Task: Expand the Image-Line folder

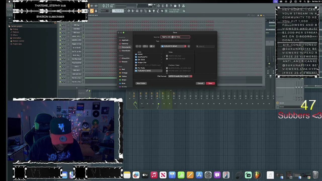Action: (x=162, y=62)
